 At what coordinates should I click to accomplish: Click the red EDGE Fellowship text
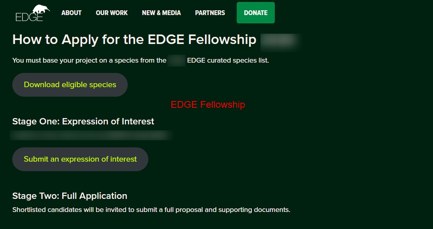pyautogui.click(x=208, y=105)
